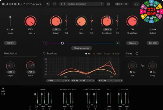Mute the LFE channel

pyautogui.click(x=109, y=109)
